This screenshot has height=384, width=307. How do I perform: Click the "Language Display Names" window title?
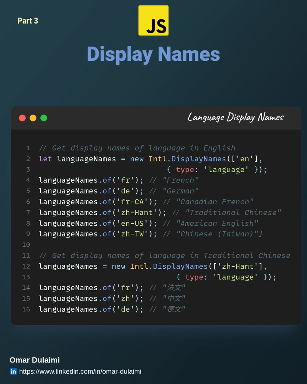point(235,117)
